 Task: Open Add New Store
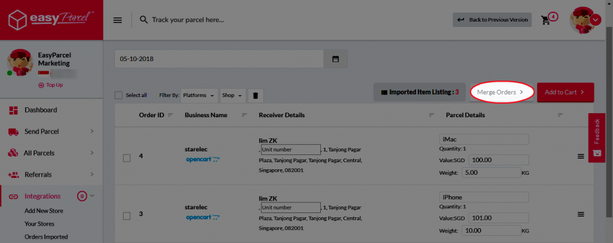coord(44,211)
